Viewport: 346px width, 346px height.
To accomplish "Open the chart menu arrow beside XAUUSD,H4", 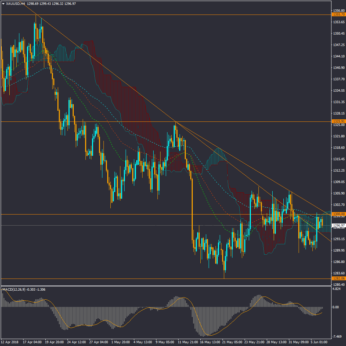I will click(x=3, y=3).
